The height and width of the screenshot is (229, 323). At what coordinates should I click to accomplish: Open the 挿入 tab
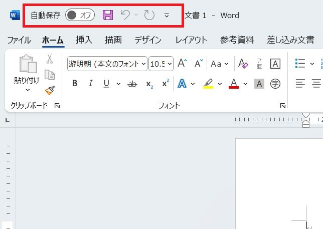pyautogui.click(x=84, y=40)
